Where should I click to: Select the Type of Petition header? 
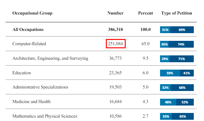pos(176,13)
